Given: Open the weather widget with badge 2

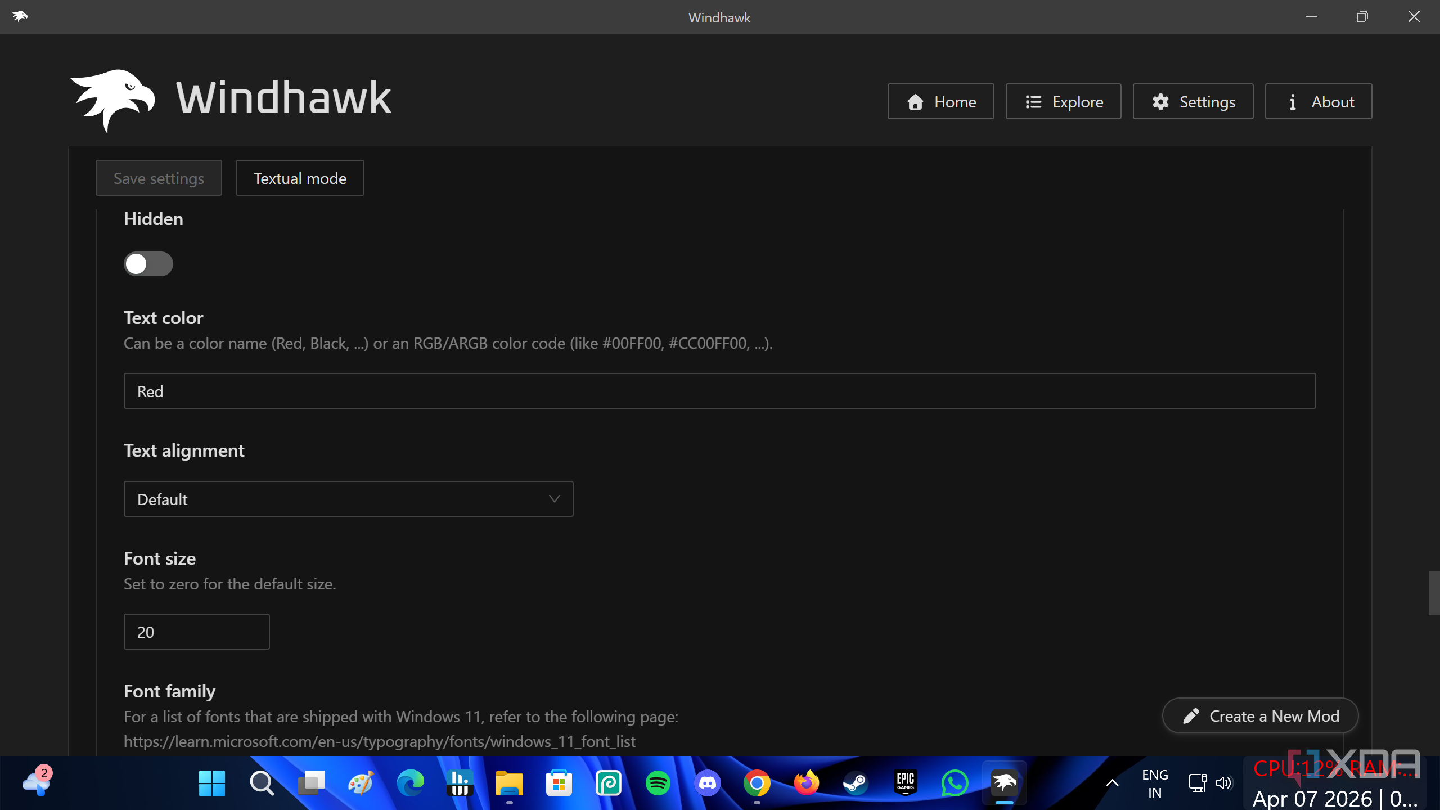Looking at the screenshot, I should tap(37, 782).
